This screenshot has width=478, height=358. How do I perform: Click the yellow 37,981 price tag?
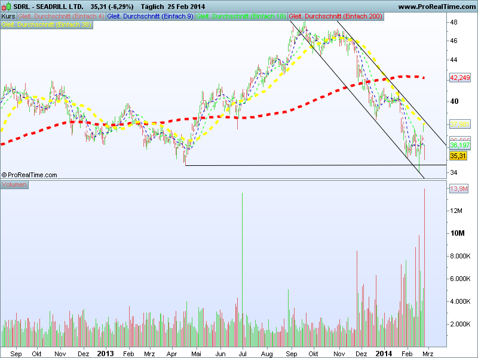(460, 124)
